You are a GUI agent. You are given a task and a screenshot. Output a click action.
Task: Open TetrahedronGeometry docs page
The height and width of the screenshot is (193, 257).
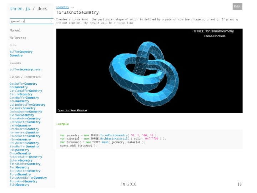click(x=25, y=164)
